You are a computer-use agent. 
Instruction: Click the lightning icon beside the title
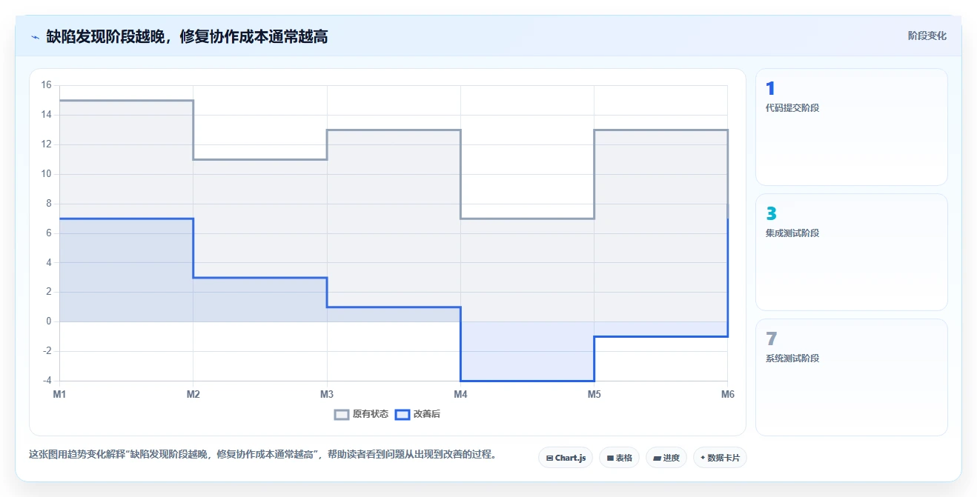(x=36, y=37)
